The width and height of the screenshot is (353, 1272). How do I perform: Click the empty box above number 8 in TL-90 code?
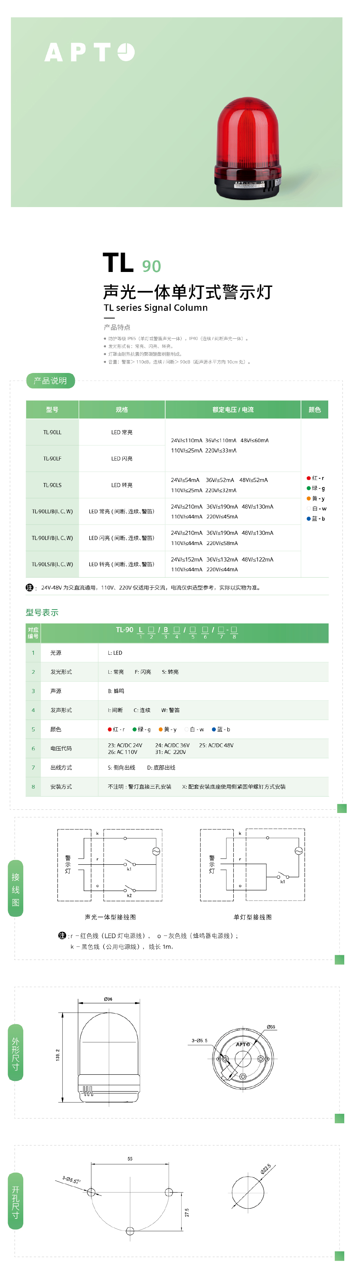click(x=234, y=629)
